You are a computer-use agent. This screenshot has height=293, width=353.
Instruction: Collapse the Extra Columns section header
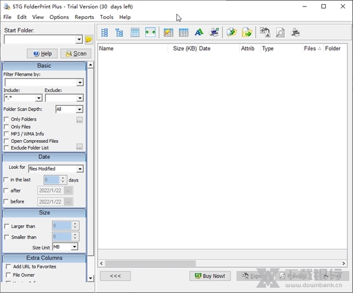click(44, 258)
